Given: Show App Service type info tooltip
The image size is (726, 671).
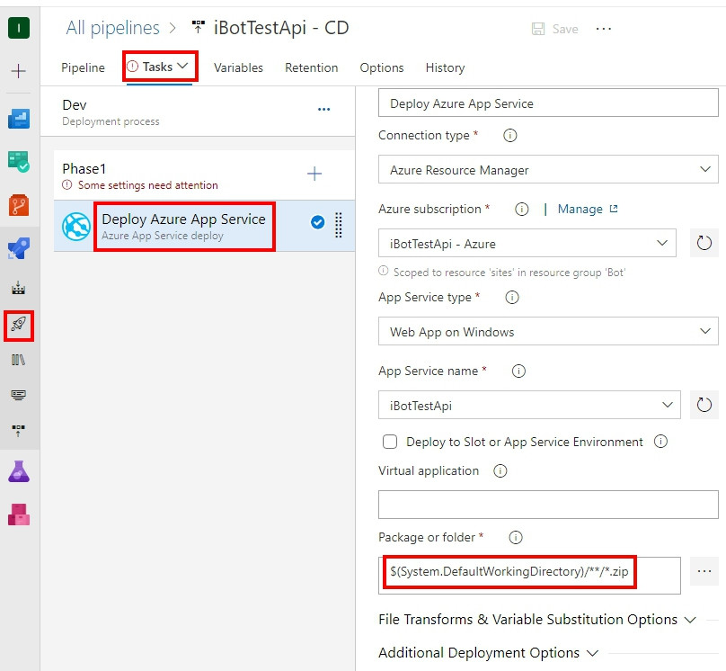Looking at the screenshot, I should [511, 297].
